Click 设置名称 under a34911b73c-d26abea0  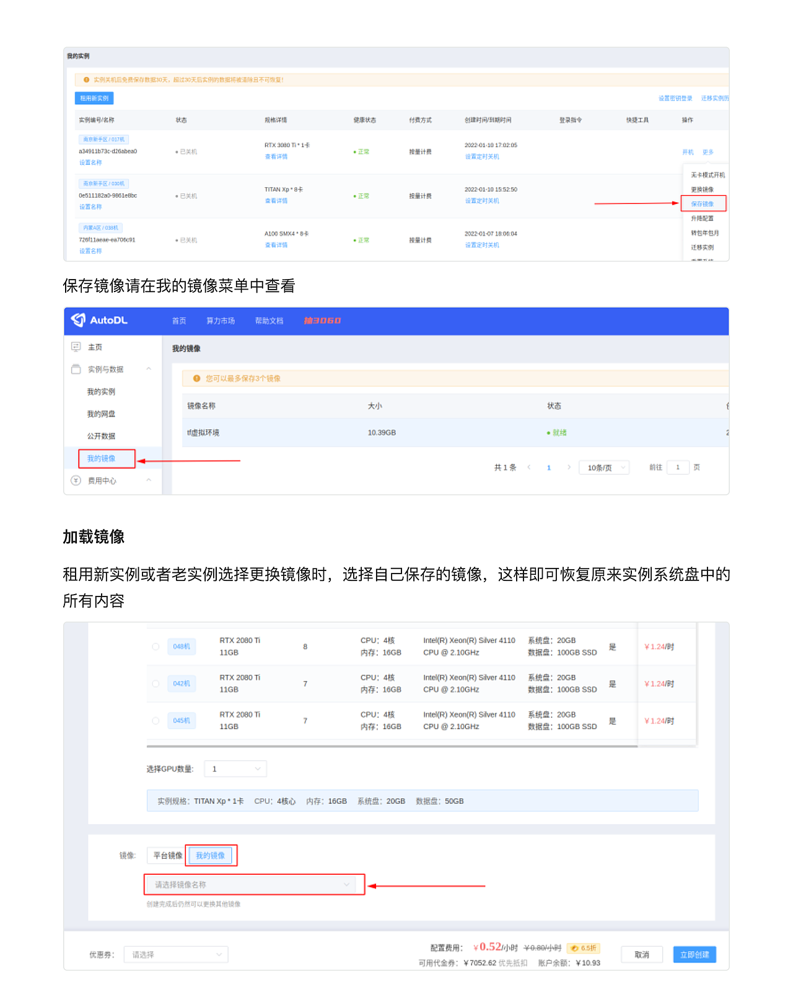90,162
